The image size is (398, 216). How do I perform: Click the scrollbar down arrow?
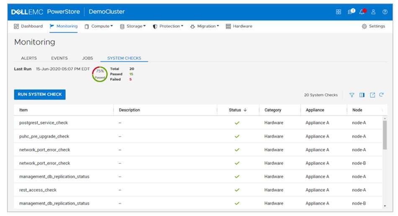[x=385, y=206]
